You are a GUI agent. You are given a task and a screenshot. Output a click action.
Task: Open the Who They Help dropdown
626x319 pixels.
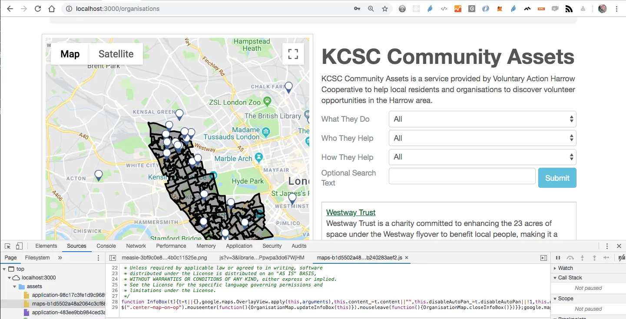(x=483, y=138)
